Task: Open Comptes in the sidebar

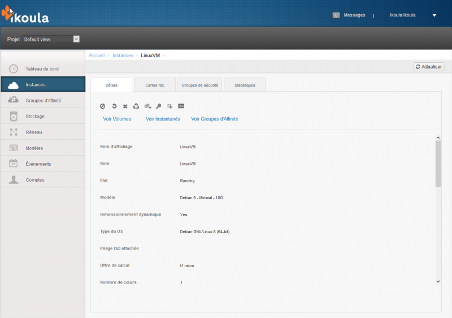Action: tap(43, 179)
